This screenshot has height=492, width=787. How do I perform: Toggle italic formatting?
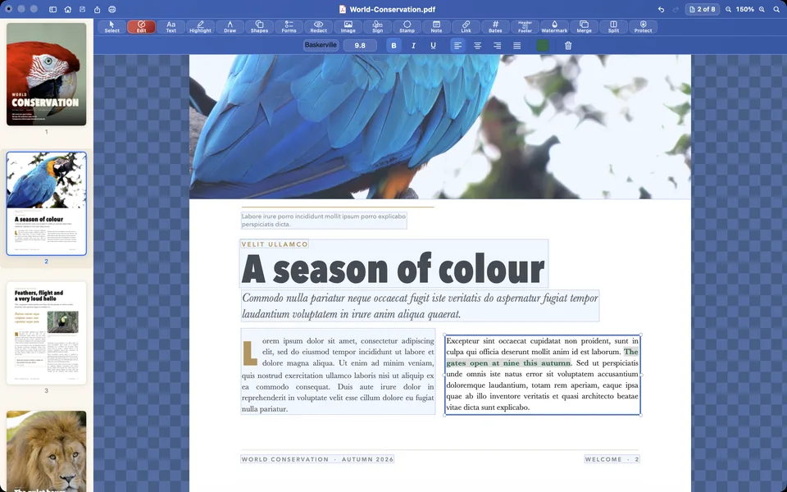(413, 45)
